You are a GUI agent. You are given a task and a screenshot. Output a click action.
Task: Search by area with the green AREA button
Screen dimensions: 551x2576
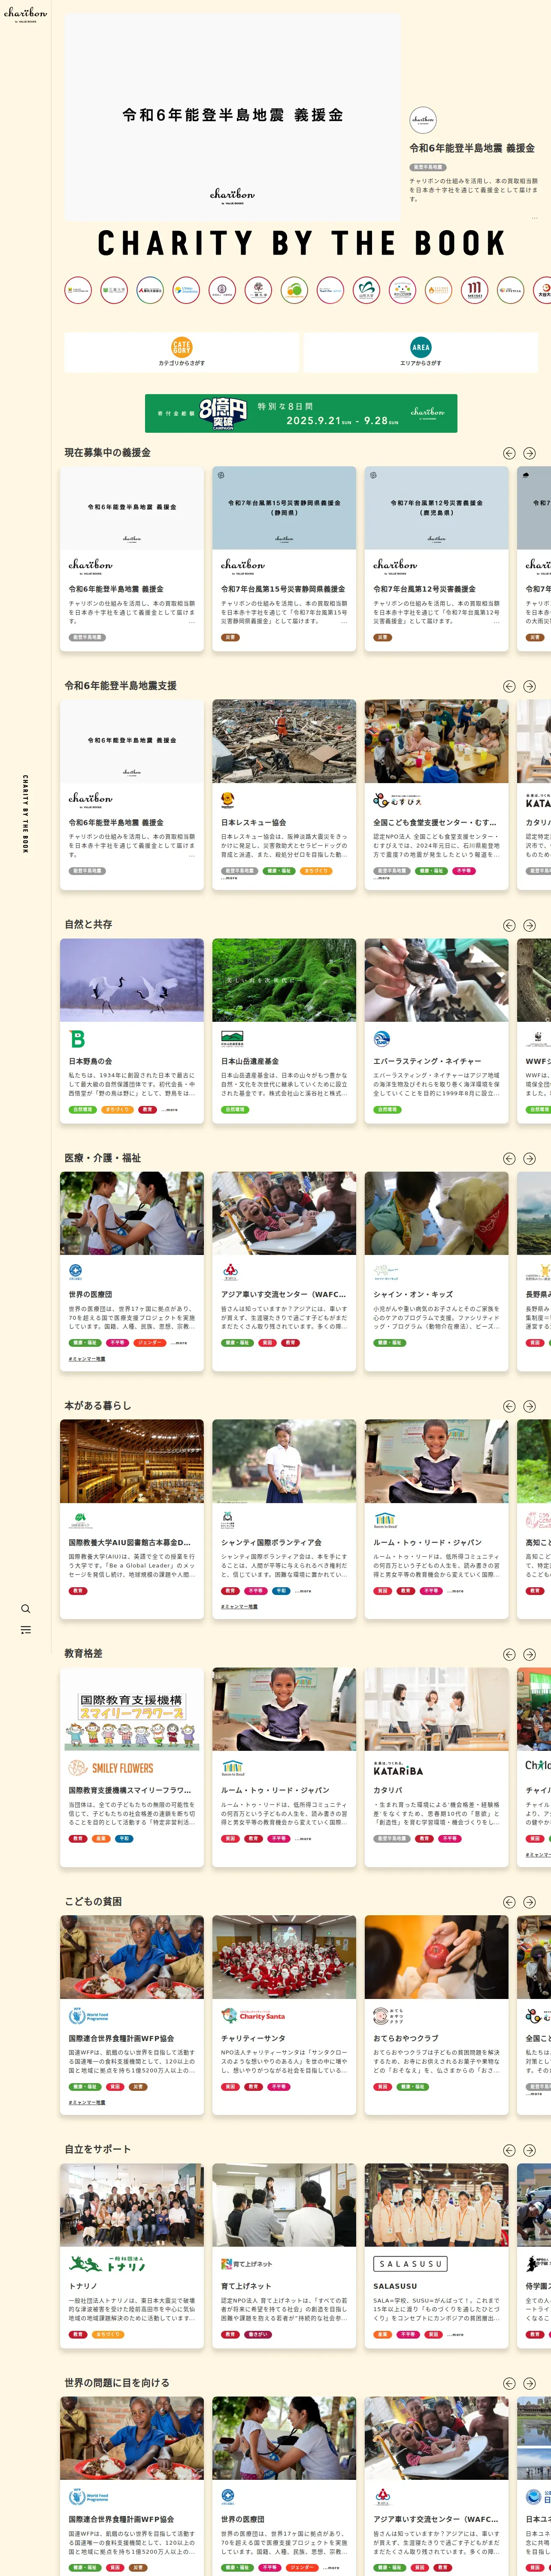[420, 352]
